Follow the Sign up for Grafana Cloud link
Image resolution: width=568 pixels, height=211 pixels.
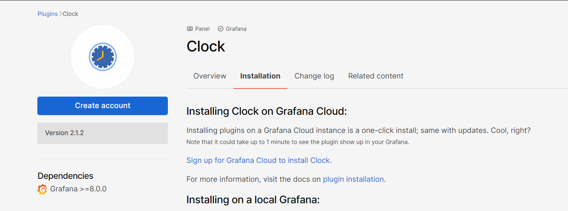[259, 160]
